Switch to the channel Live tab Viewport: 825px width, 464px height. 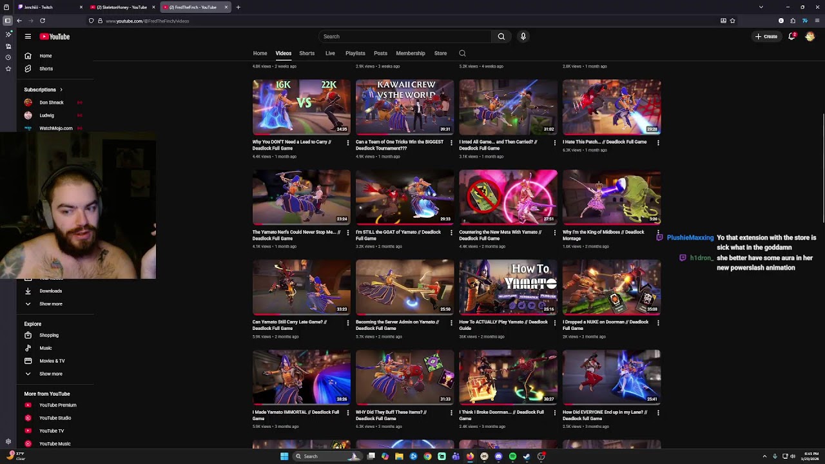point(330,53)
